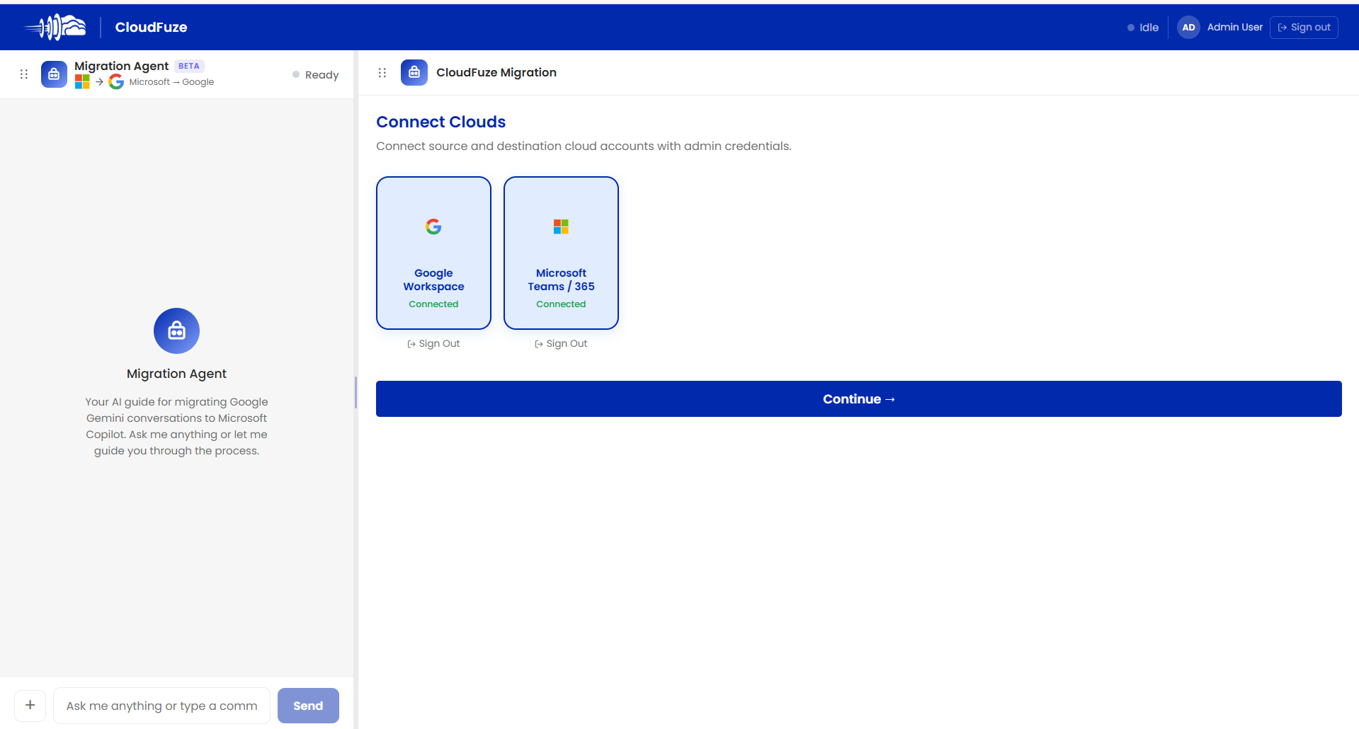Click the AD user avatar
Viewport: 1359px width, 729px height.
click(x=1188, y=28)
